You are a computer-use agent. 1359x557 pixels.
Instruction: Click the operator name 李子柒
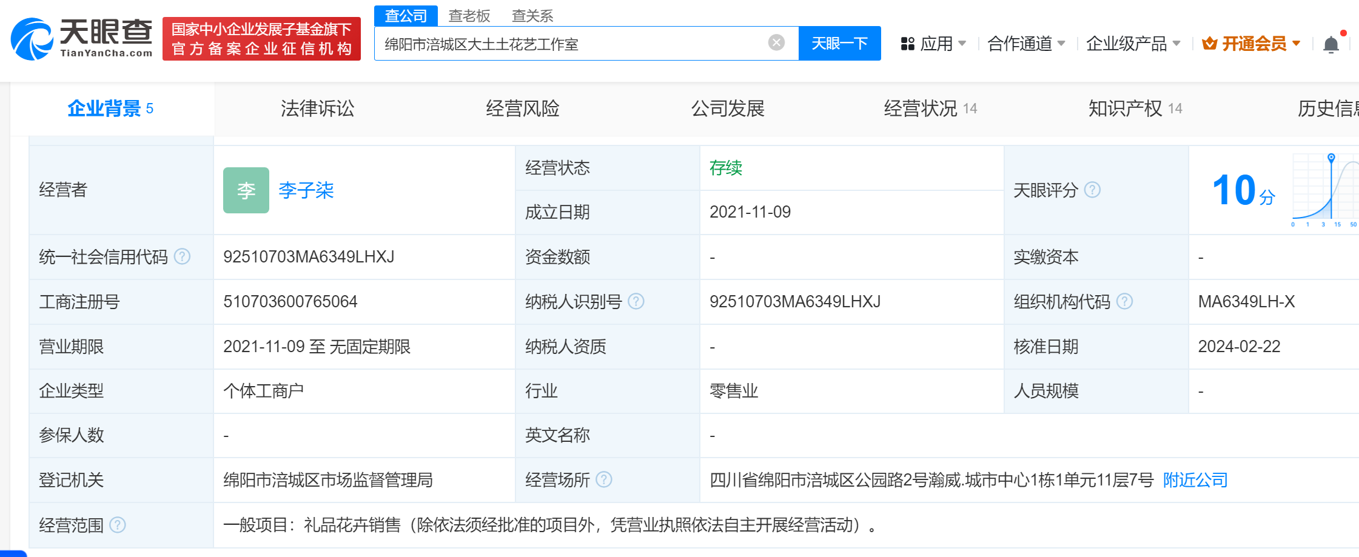[x=306, y=190]
